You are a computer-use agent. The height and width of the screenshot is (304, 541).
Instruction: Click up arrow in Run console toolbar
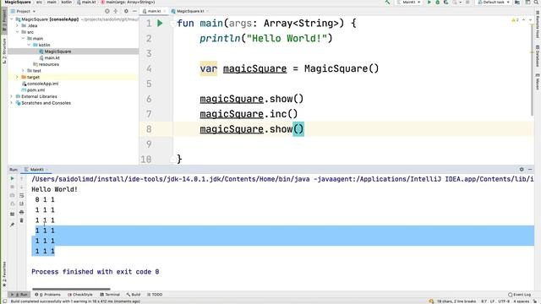(x=22, y=178)
